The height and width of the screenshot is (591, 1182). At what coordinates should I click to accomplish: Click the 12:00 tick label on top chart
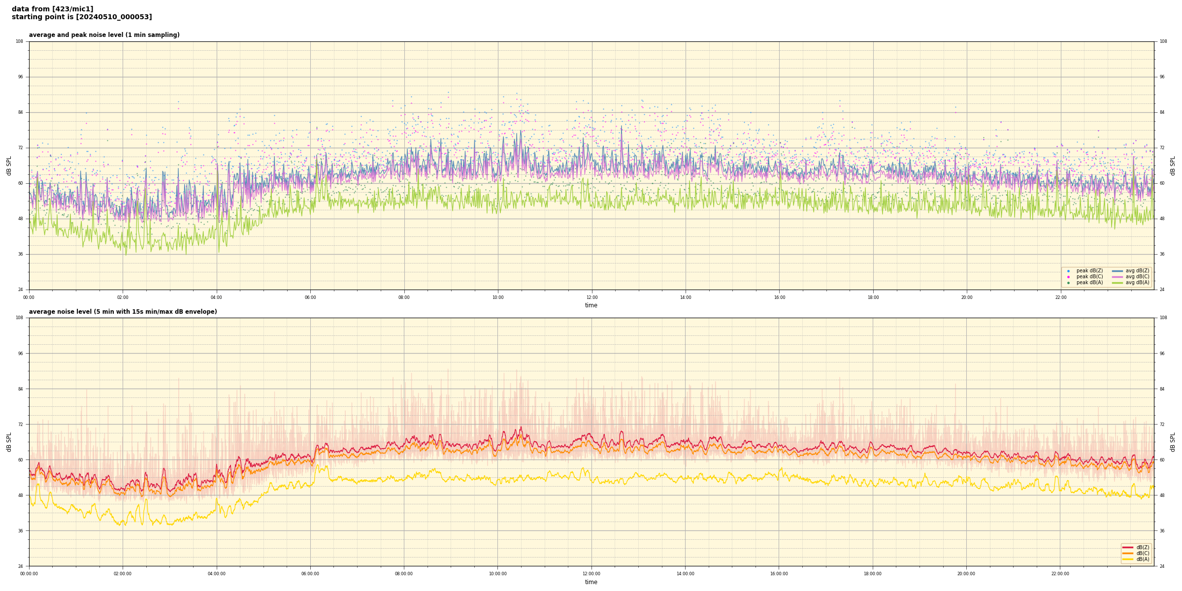[x=591, y=297]
